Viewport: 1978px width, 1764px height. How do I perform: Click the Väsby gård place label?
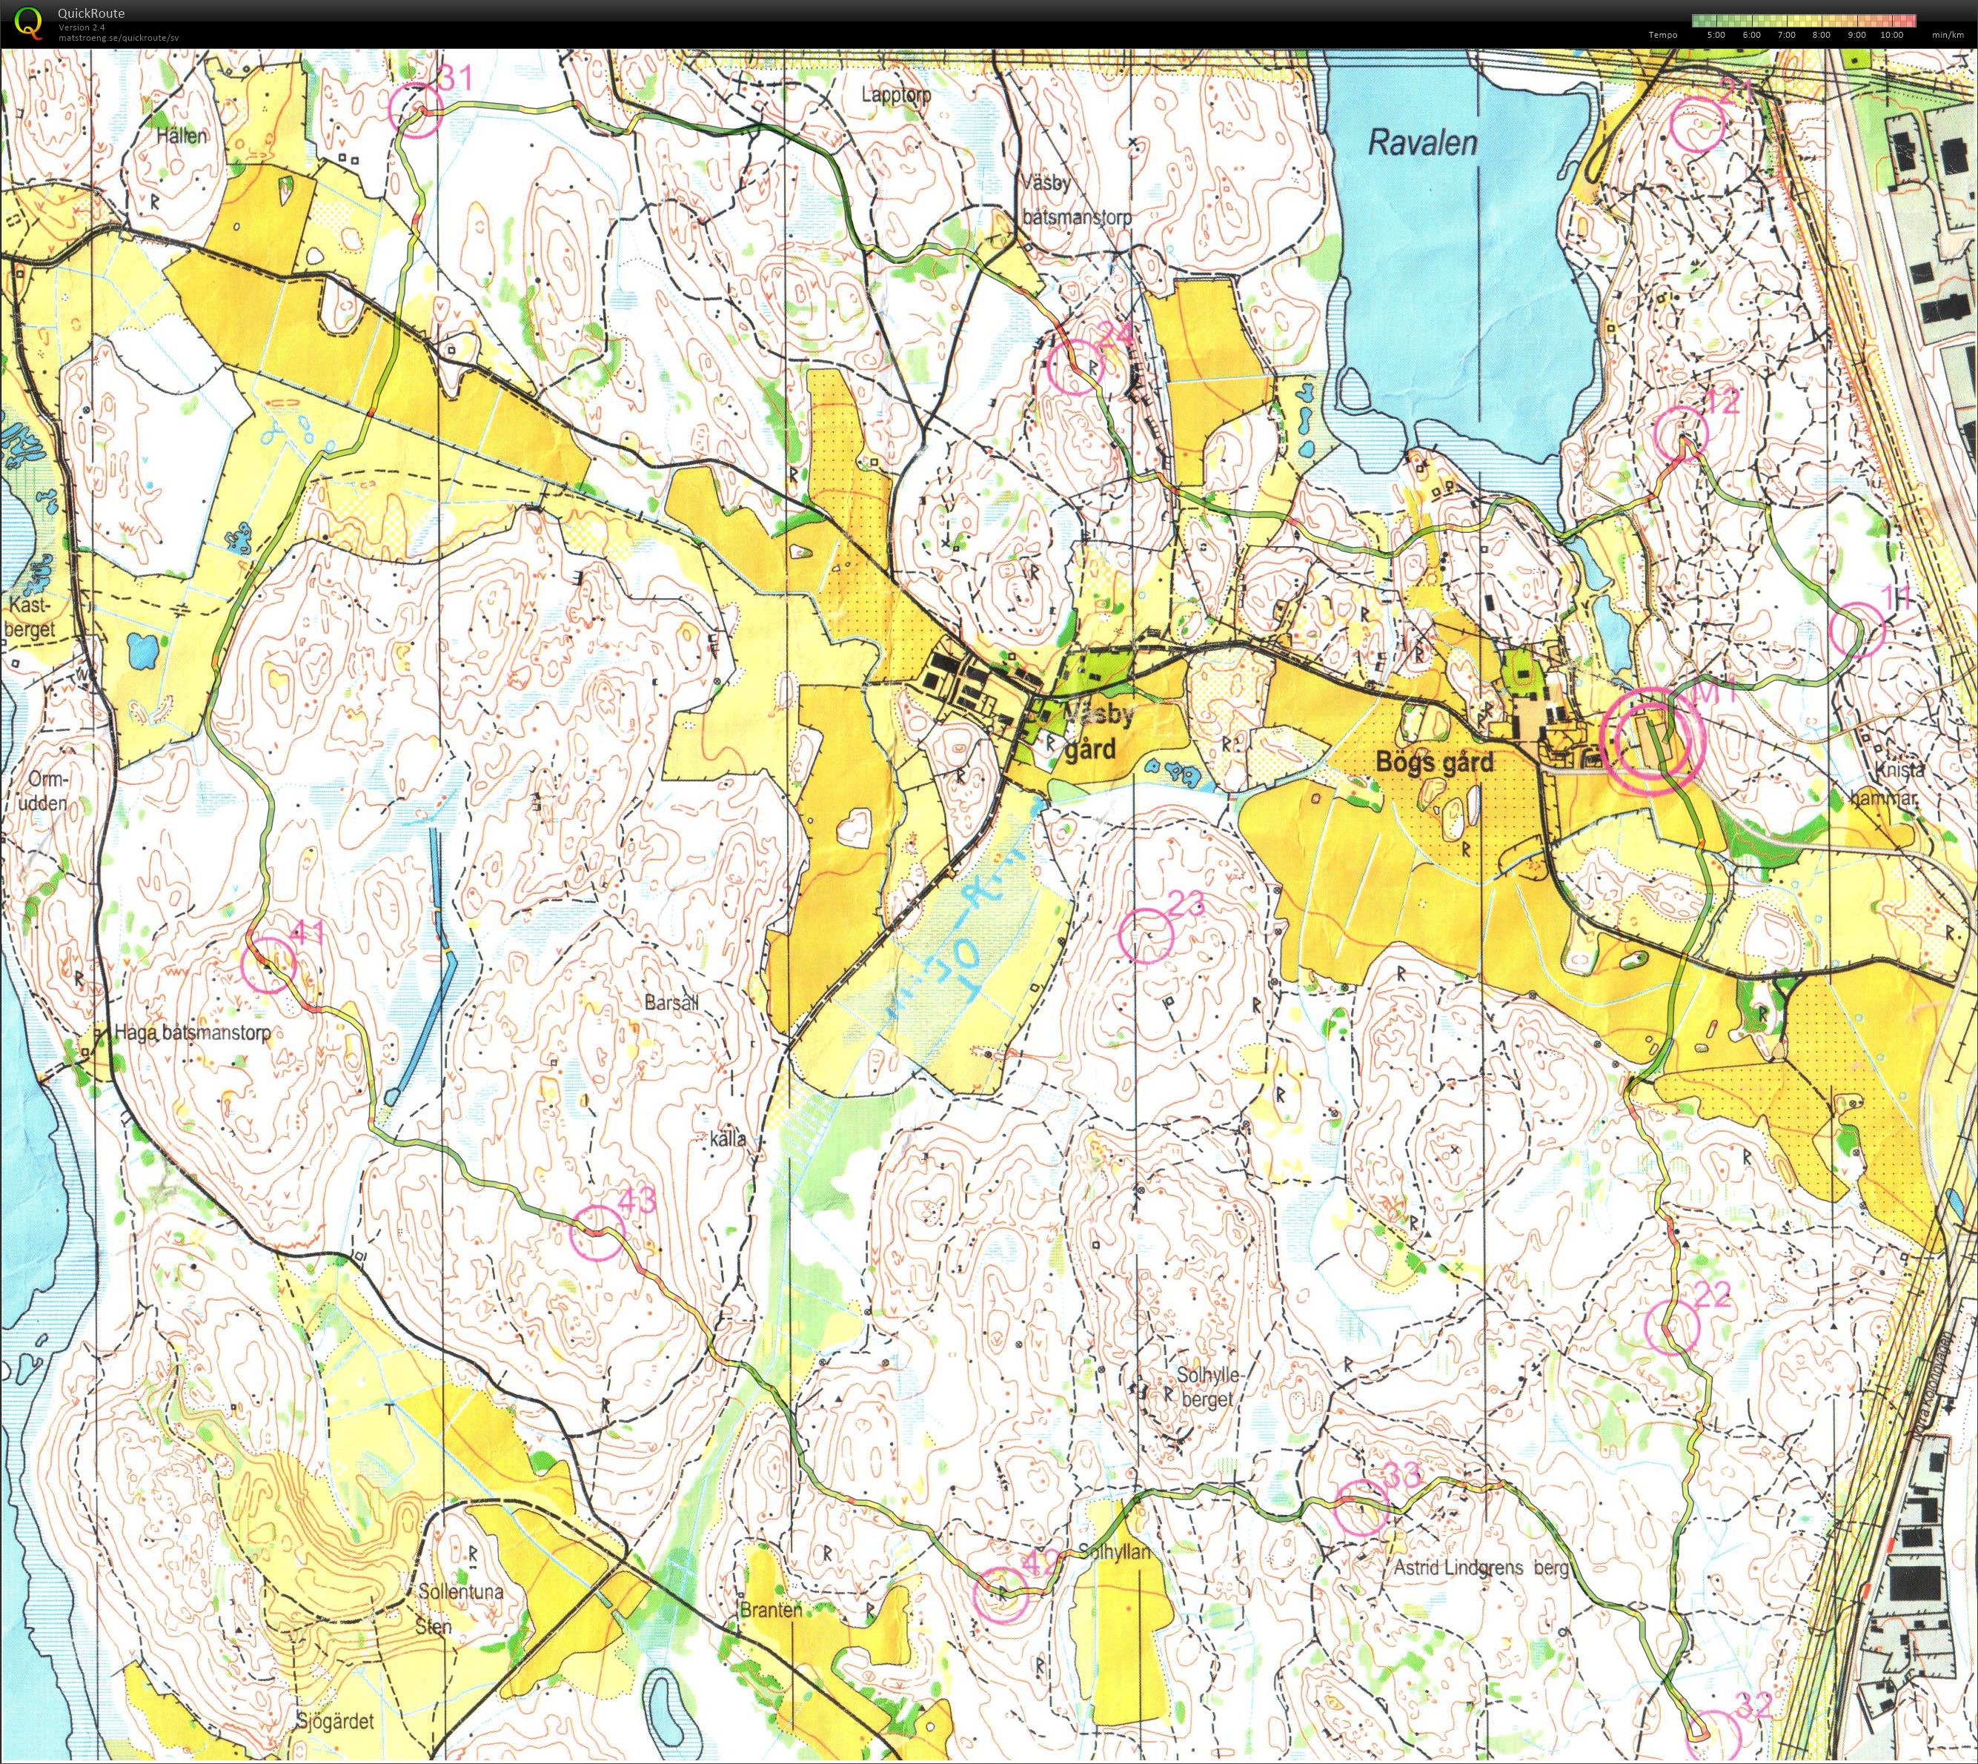[1098, 732]
